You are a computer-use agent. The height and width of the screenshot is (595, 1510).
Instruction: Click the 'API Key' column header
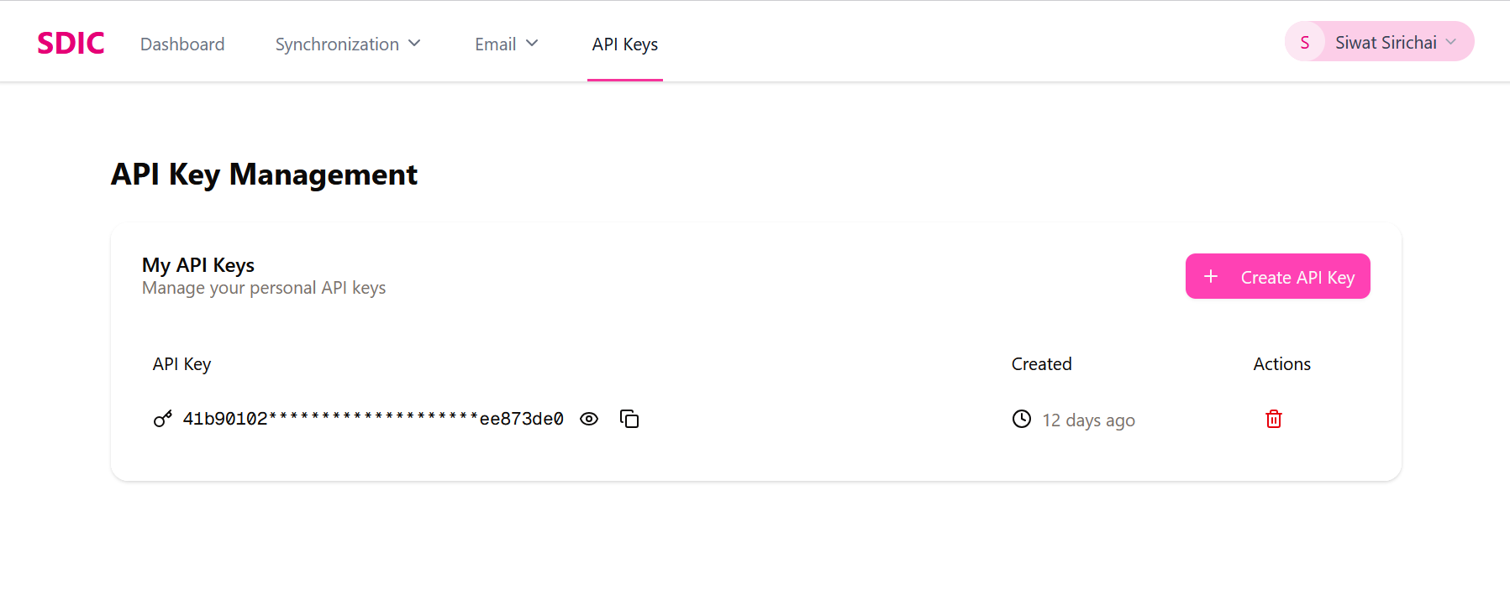pyautogui.click(x=182, y=363)
